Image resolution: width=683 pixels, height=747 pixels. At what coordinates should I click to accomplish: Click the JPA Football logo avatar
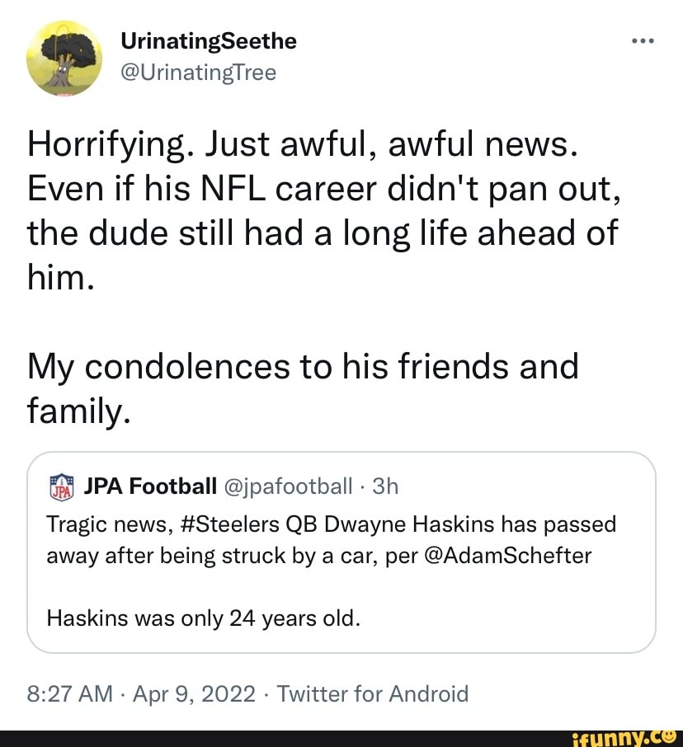(x=63, y=486)
